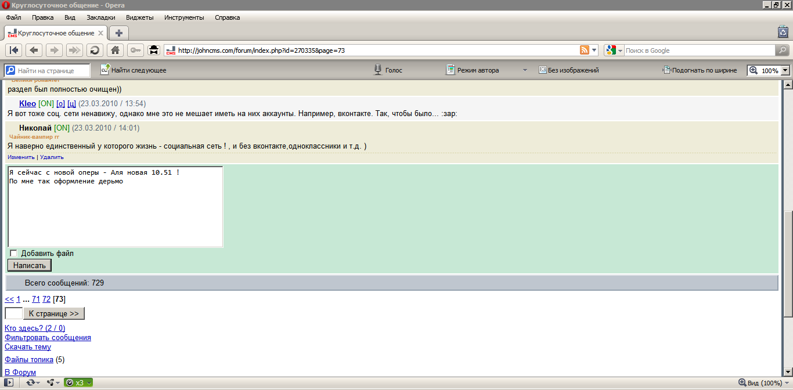Image resolution: width=793 pixels, height=390 pixels.
Task: Close the Круглосуточное общение tab
Action: tap(100, 33)
